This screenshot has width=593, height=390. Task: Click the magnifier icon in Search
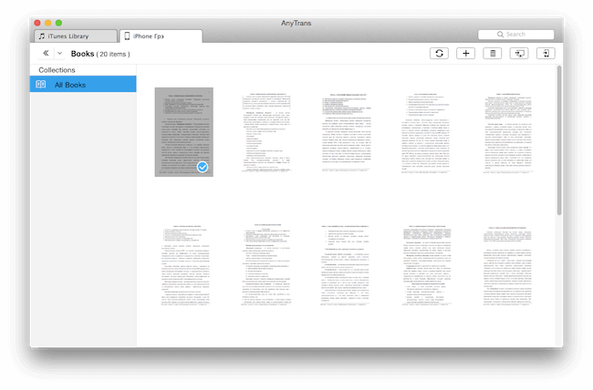(500, 35)
